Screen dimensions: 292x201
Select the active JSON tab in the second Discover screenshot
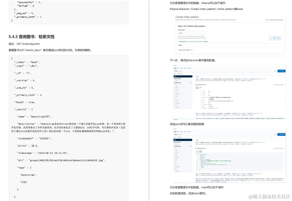(x=200, y=151)
